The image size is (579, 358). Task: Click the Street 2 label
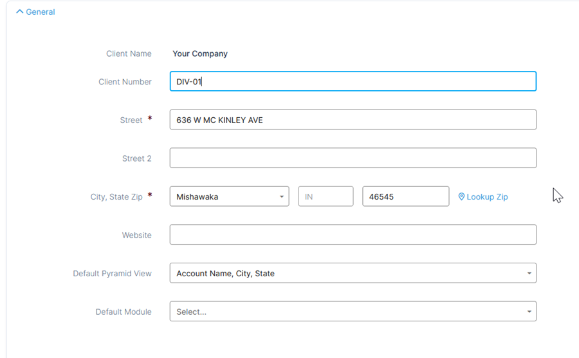(x=137, y=158)
